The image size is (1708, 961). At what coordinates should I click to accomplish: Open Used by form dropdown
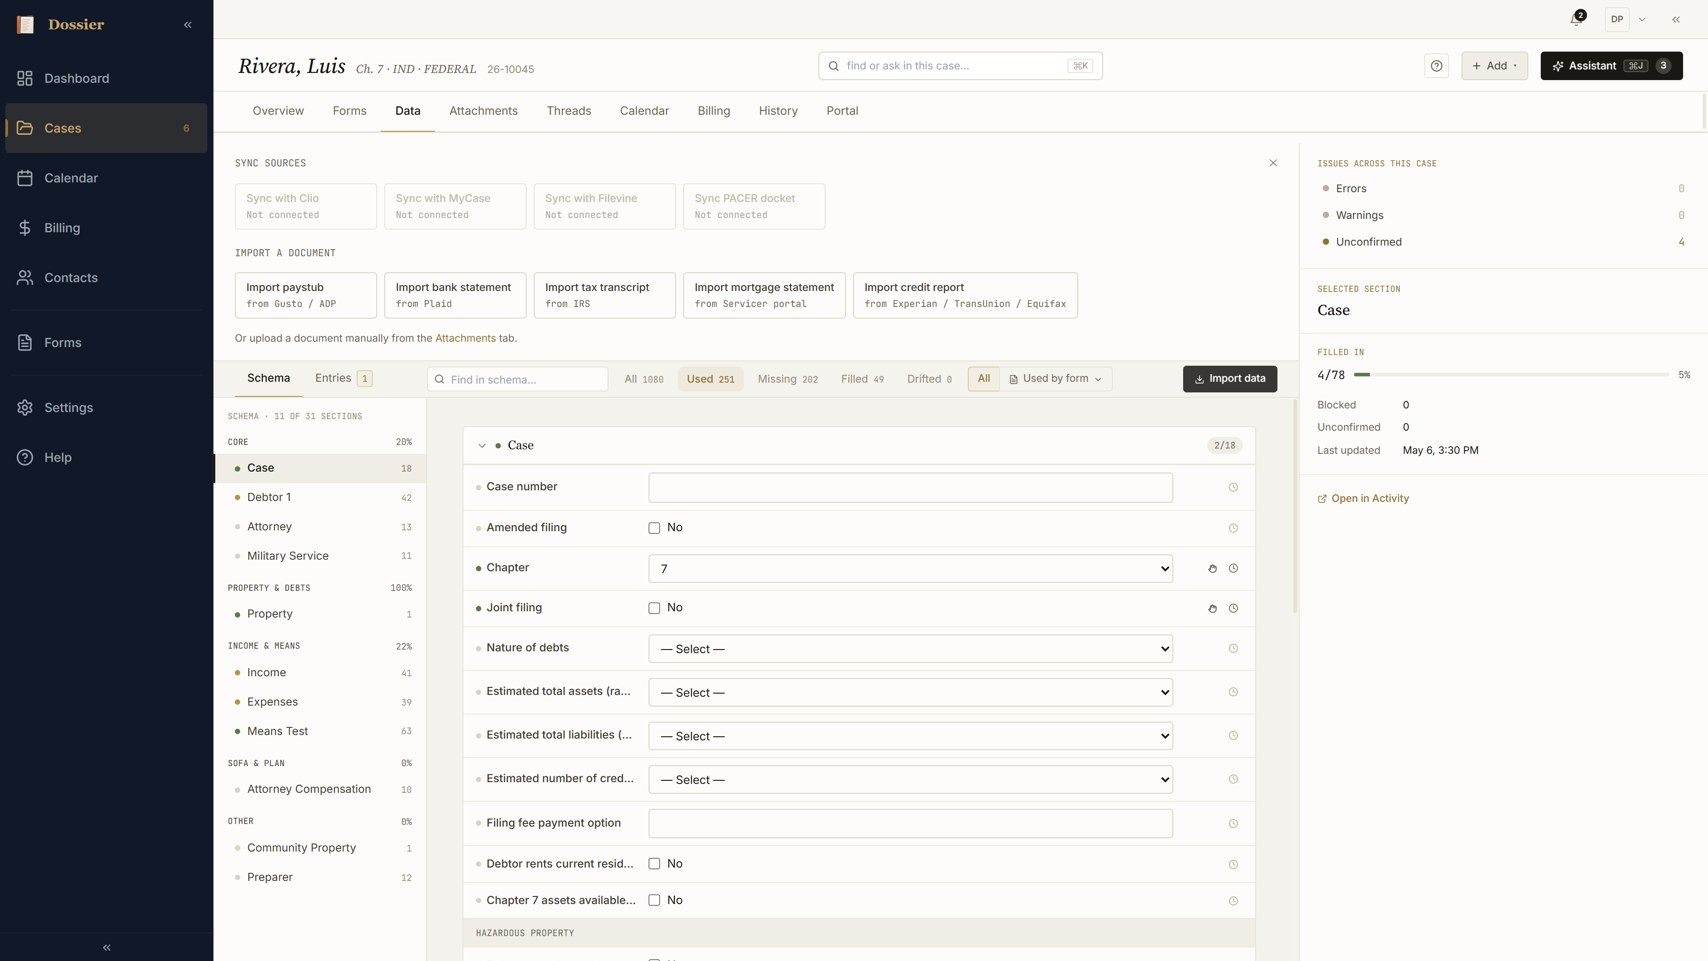point(1055,379)
